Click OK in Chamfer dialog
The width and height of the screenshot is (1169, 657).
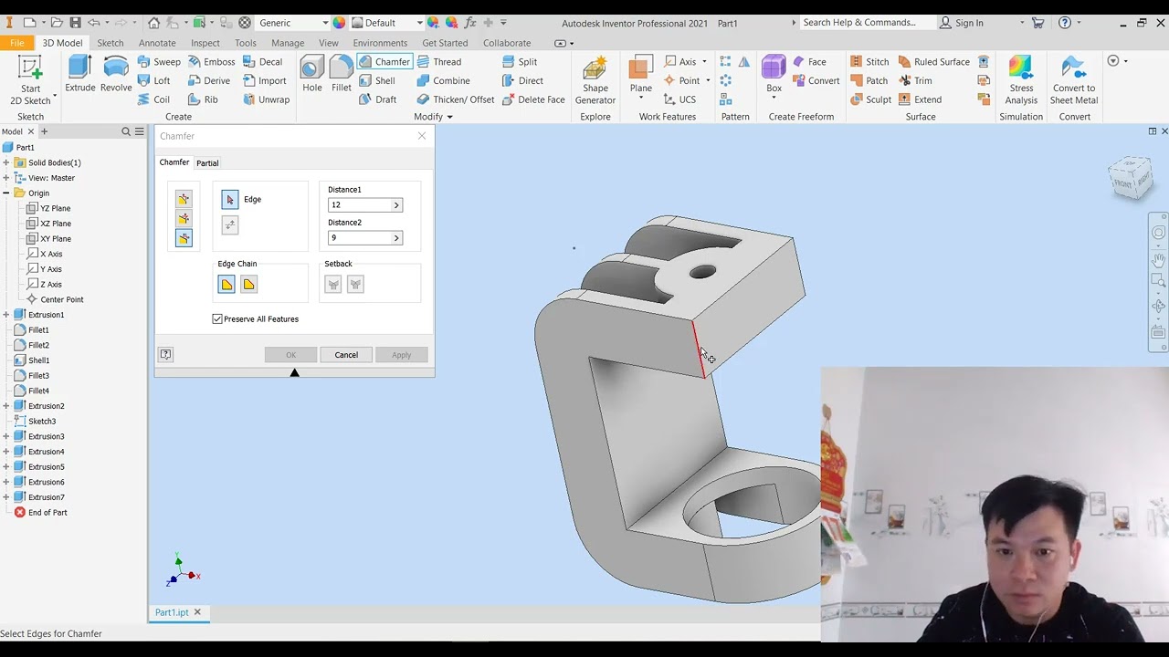coord(290,355)
